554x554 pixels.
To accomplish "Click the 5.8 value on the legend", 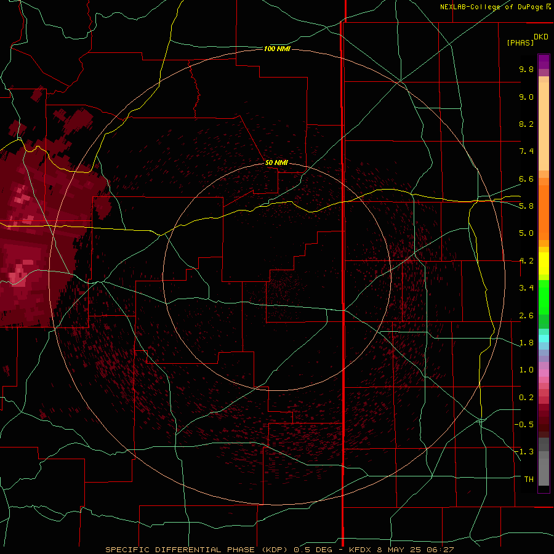I will [x=526, y=206].
